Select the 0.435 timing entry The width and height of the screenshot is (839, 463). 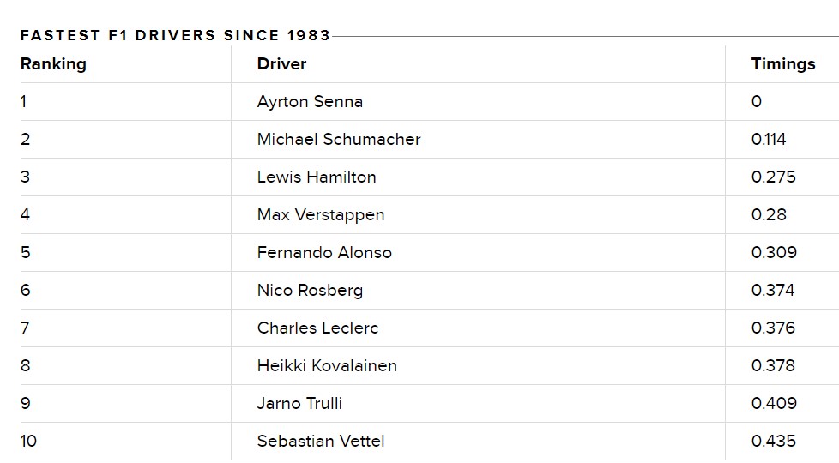tap(773, 441)
